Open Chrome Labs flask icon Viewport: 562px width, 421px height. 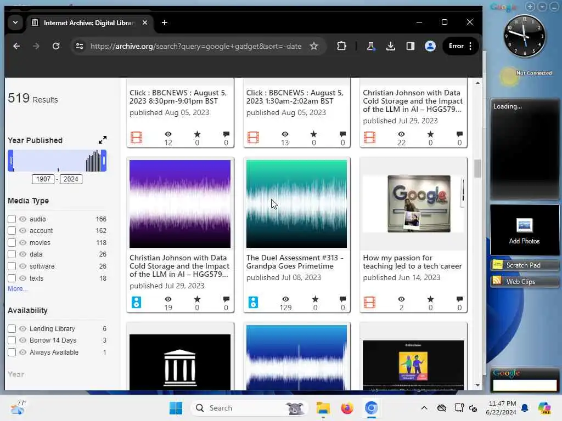(x=371, y=46)
